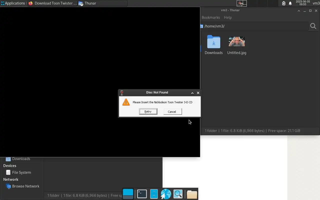The image size is (320, 200).
Task: Roll up the Disc Not Found dialog
Action: [192, 93]
